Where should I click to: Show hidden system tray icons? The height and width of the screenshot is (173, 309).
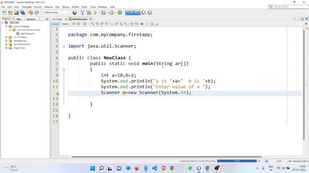point(257,168)
